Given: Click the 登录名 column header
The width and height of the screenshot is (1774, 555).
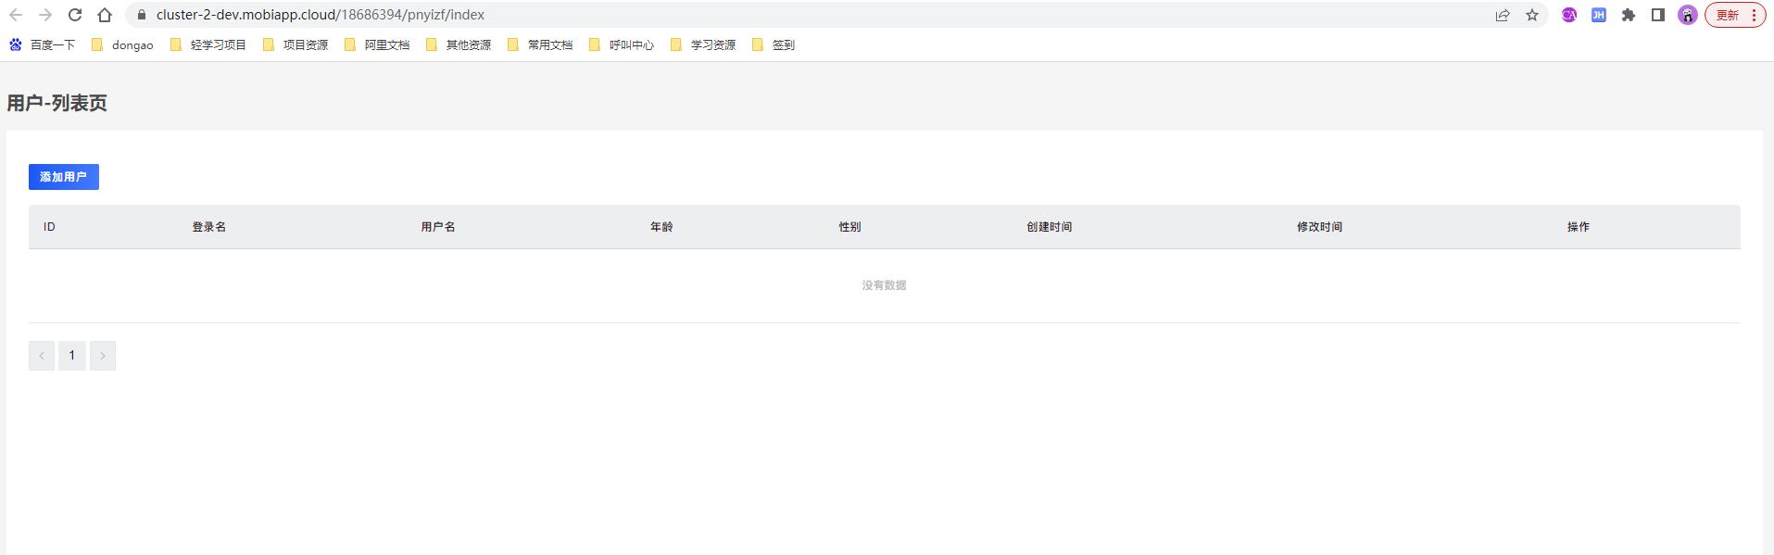Looking at the screenshot, I should pos(209,227).
